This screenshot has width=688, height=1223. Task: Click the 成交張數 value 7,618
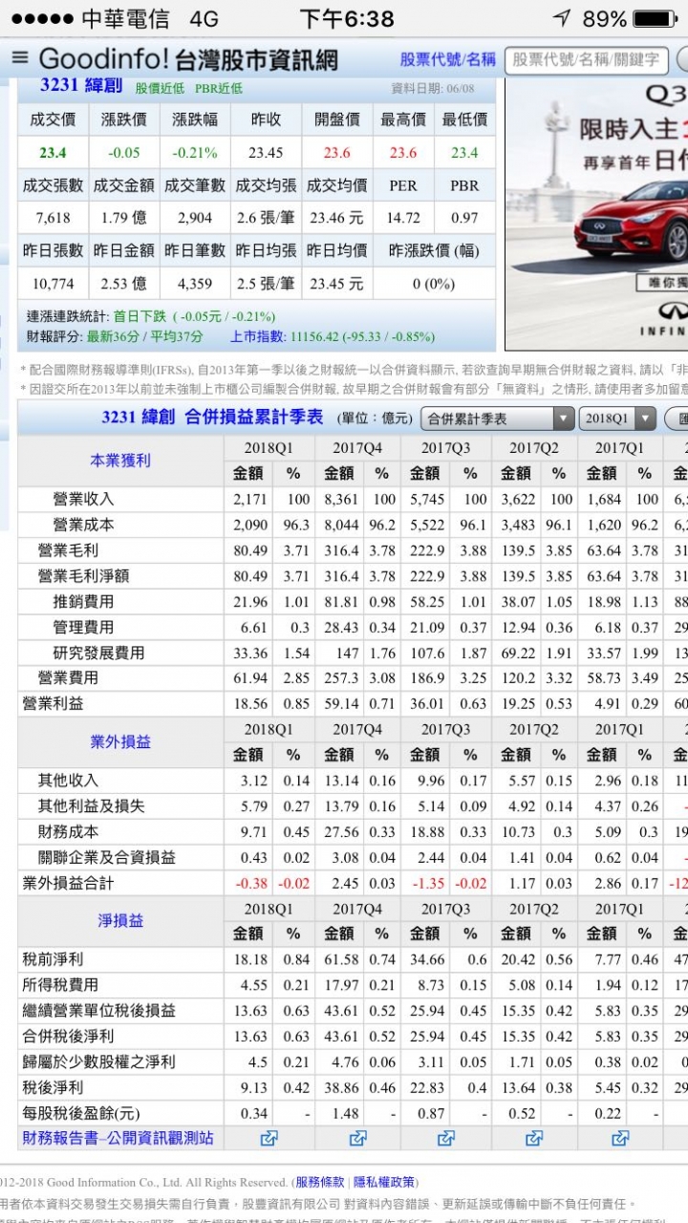pos(54,218)
